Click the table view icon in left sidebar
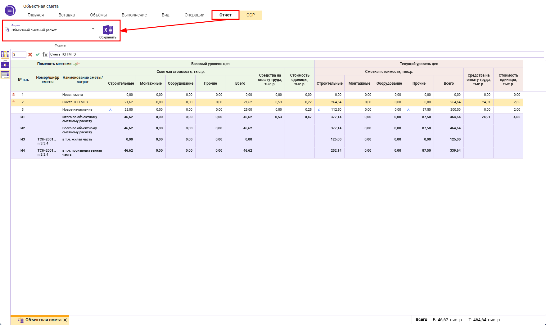The height and width of the screenshot is (325, 546). 5,74
